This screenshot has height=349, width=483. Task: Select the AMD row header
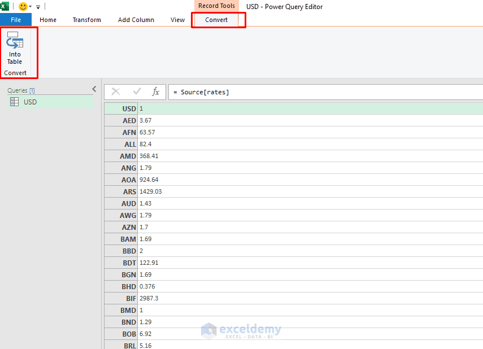click(x=121, y=156)
